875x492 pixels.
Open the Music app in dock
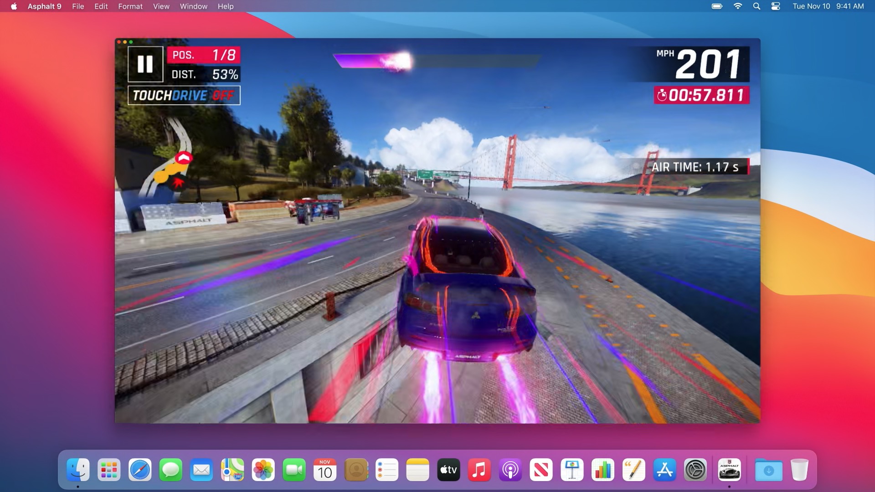(479, 470)
